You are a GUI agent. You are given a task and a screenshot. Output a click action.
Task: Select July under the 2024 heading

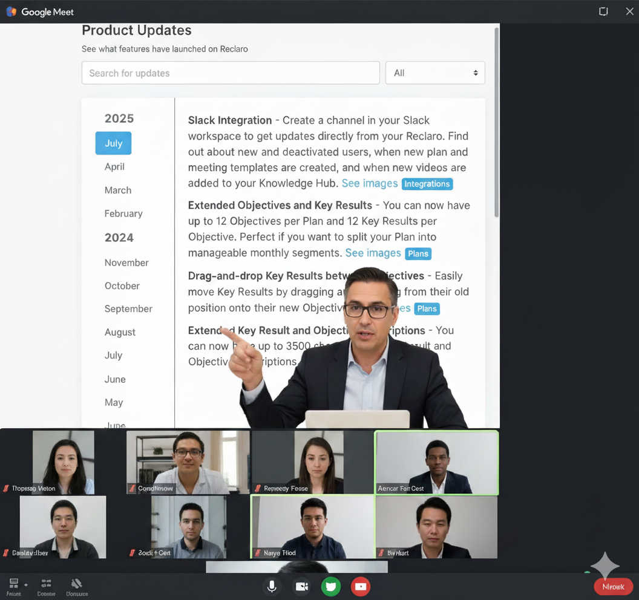coord(113,355)
